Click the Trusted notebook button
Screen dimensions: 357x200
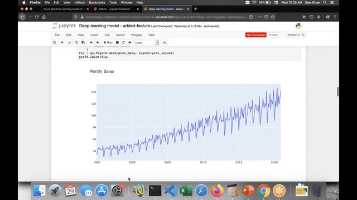pyautogui.click(x=273, y=35)
